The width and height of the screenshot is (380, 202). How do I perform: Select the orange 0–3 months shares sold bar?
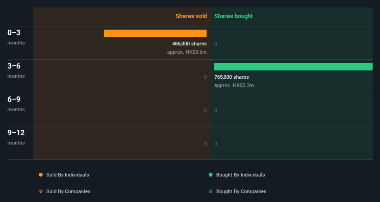coord(155,33)
